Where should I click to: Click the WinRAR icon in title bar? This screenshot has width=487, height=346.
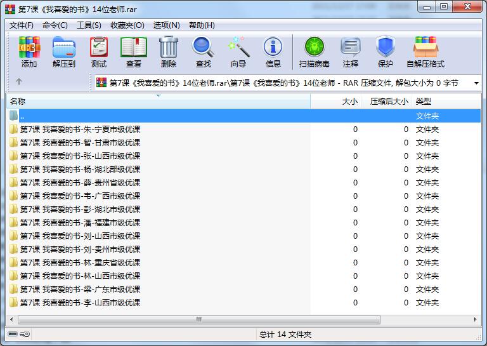[10, 9]
